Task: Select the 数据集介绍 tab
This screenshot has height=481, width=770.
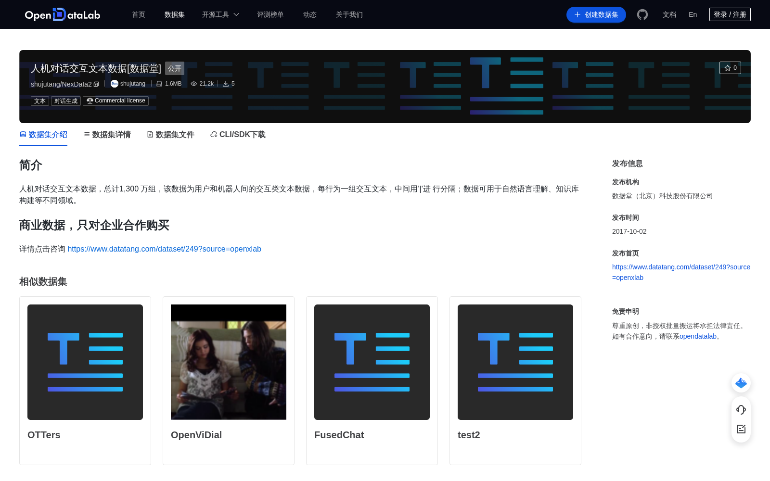Action: (43, 135)
